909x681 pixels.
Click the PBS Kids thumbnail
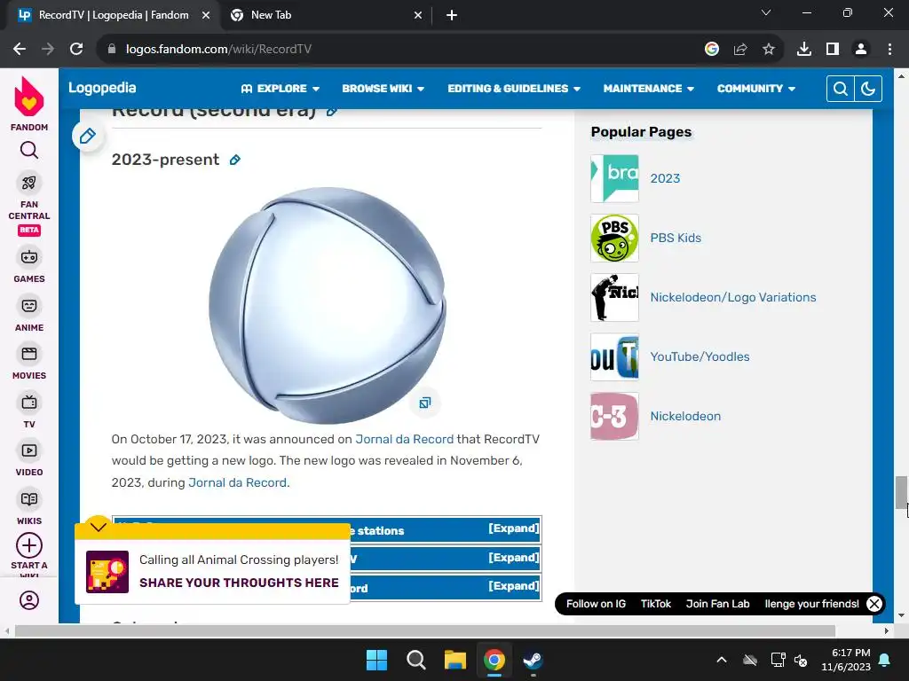coord(614,238)
